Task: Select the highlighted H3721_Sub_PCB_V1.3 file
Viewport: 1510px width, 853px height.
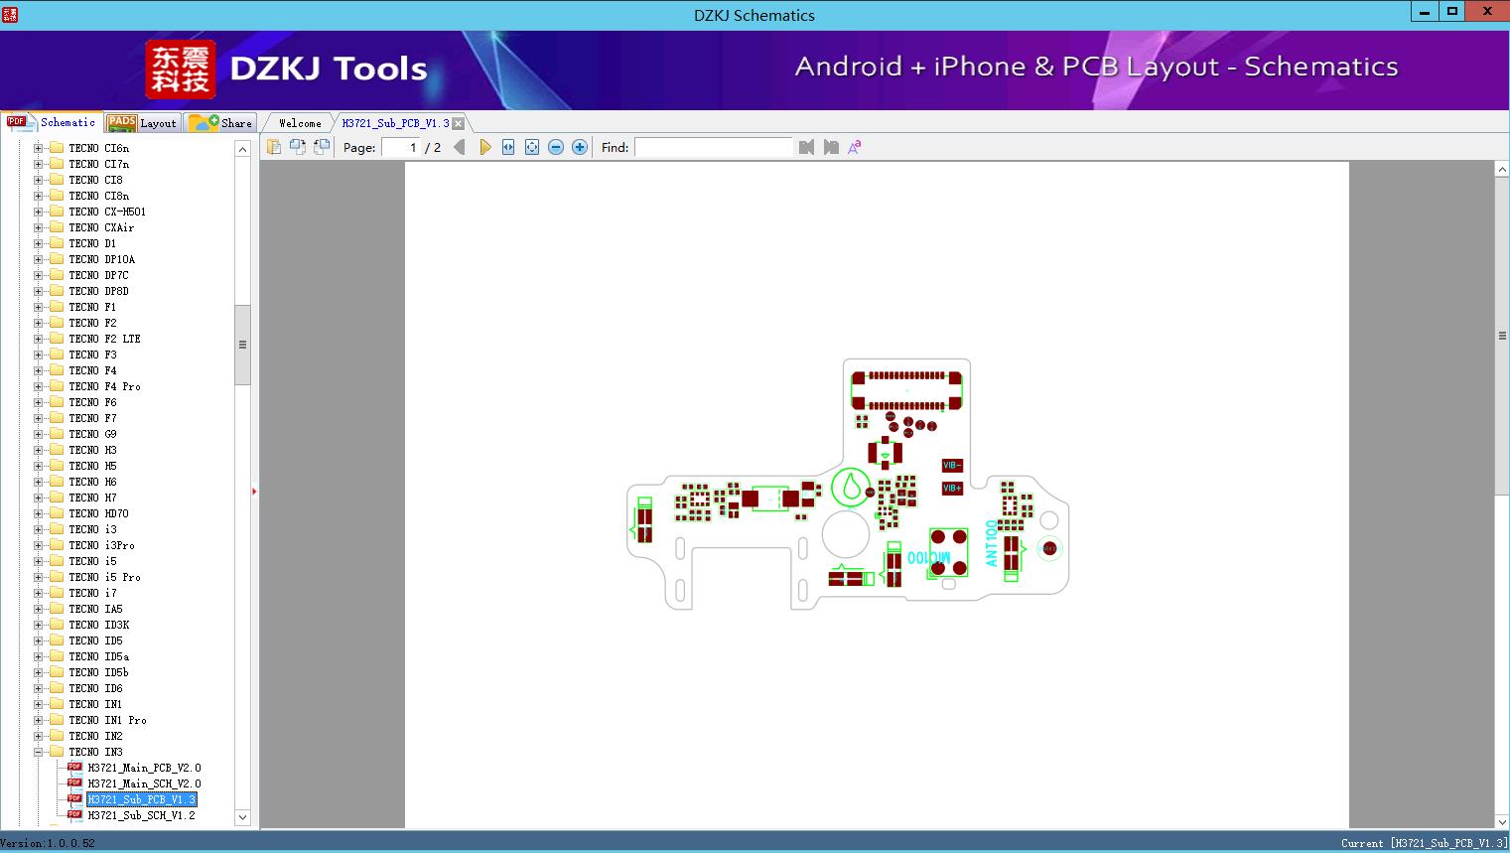Action: point(141,799)
